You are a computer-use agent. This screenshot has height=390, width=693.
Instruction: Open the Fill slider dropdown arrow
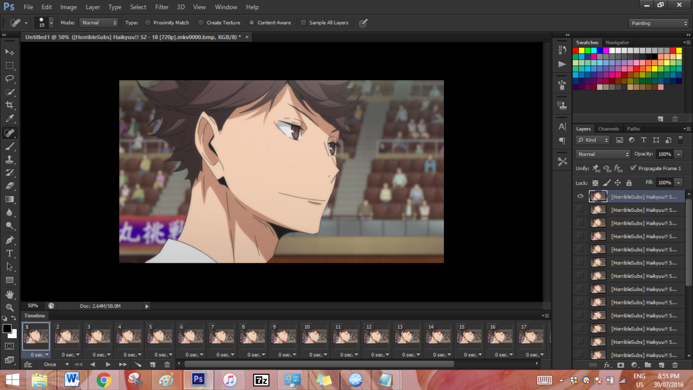coord(679,183)
